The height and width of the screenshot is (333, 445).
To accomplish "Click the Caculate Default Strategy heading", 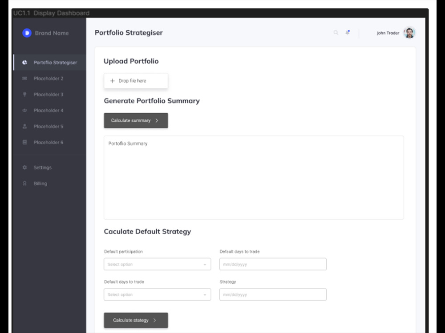I will [147, 232].
